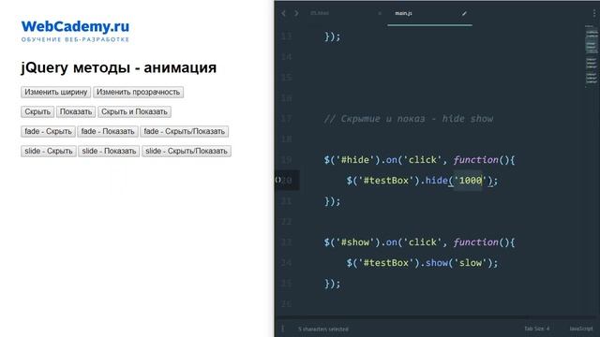Viewport: 600px width, 337px height.
Task: Click the jQuery методы - анимация heading
Action: tap(119, 67)
